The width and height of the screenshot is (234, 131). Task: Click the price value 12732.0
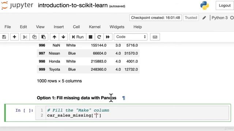131,70
